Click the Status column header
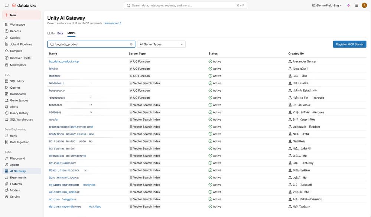 coord(213,54)
